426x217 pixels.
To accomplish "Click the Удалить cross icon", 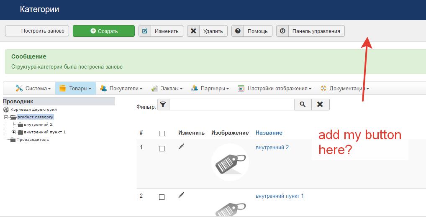I will (x=193, y=31).
